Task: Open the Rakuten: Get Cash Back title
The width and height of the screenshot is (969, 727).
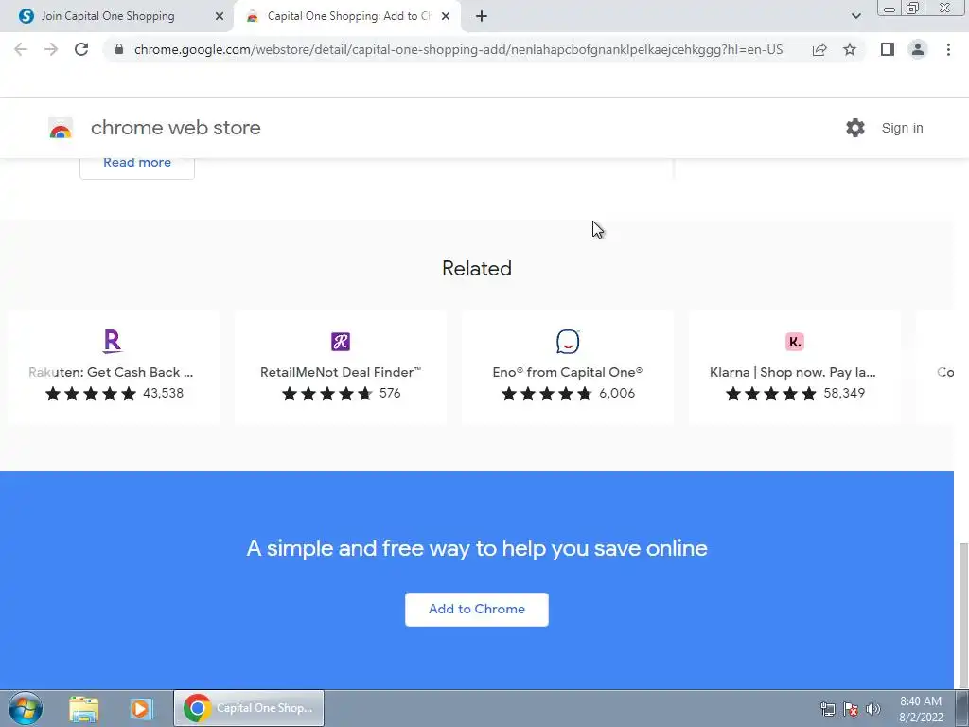Action: (x=112, y=372)
